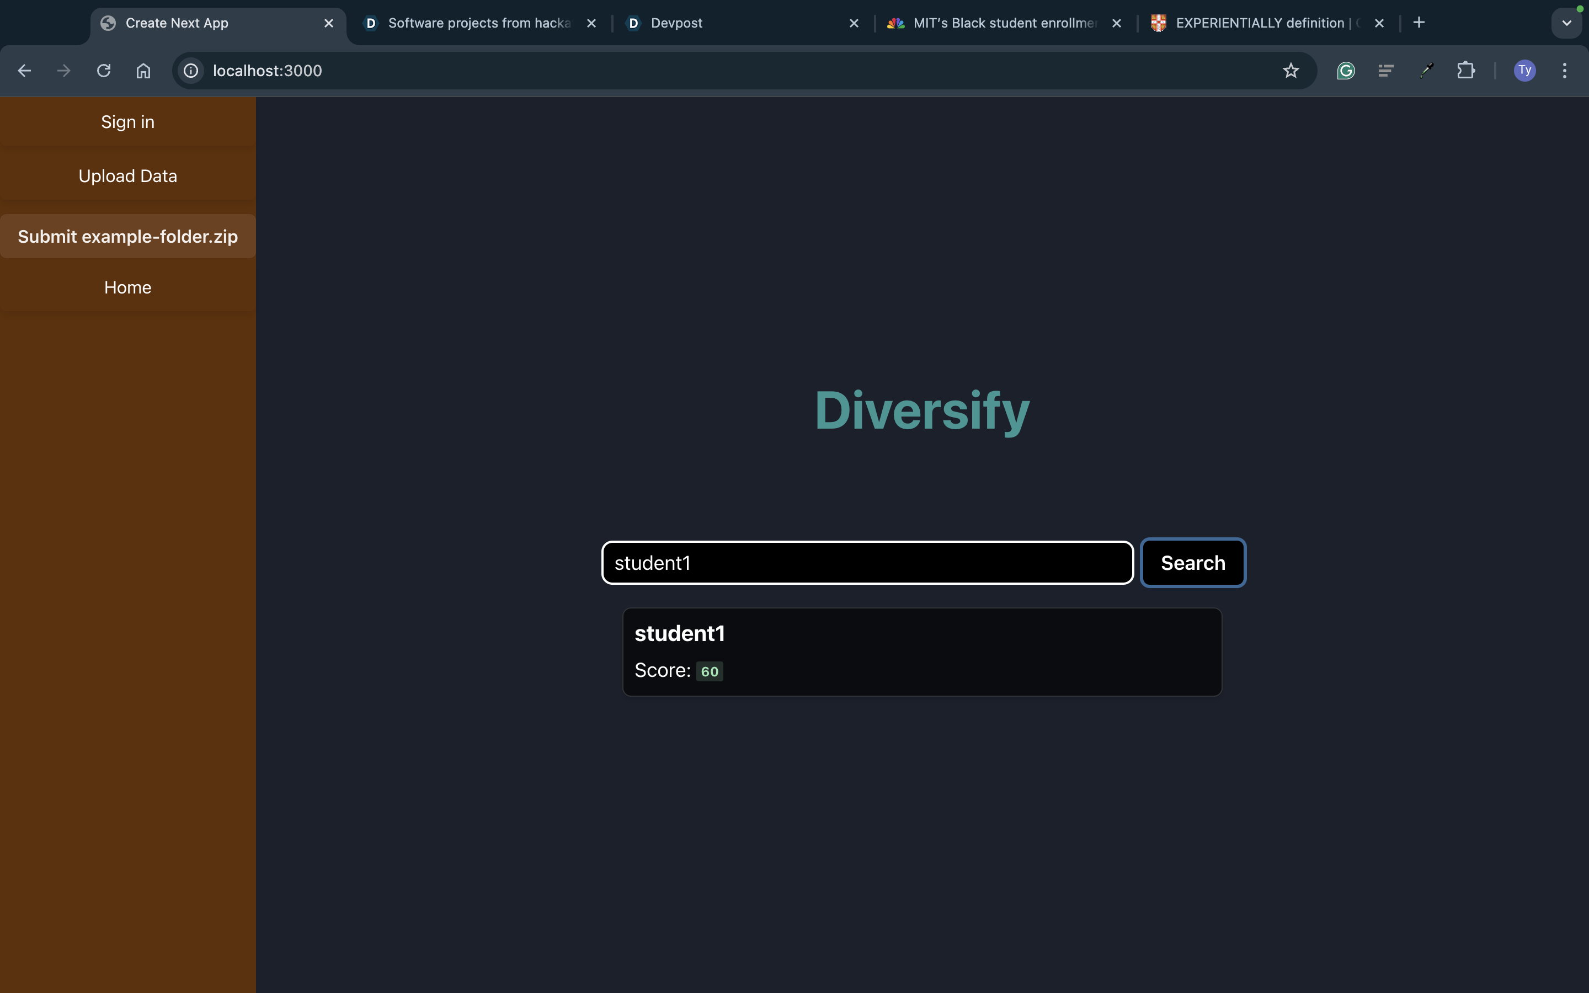This screenshot has height=993, width=1589.
Task: Go to browser home page icon
Action: click(143, 71)
